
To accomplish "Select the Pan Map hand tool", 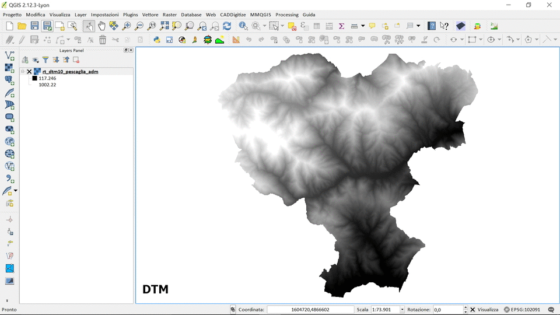I will pos(101,26).
